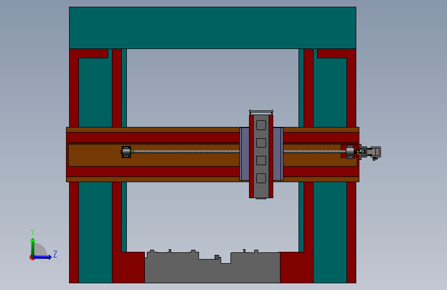Select the servo motor at the right end

click(374, 152)
